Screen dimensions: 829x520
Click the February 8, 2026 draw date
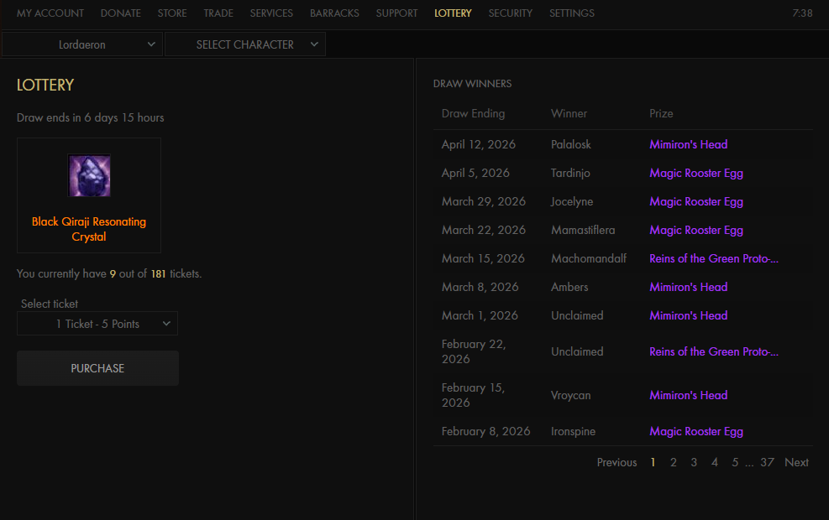[x=485, y=432]
